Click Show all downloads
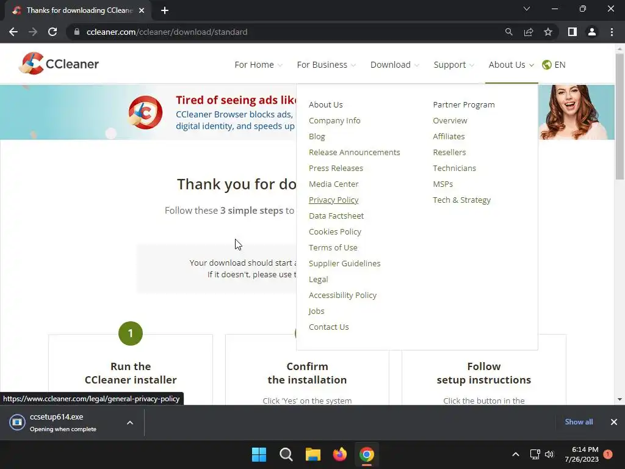Image resolution: width=625 pixels, height=469 pixels. coord(579,422)
